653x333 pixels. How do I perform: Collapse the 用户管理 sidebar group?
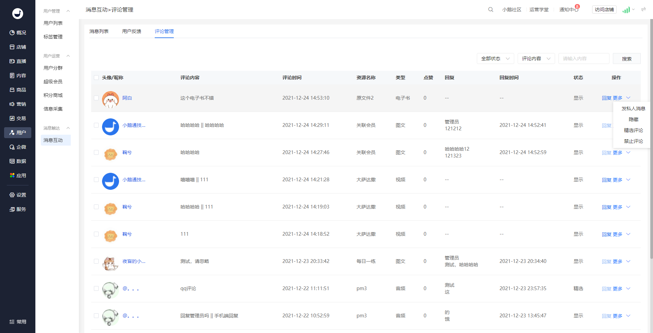(68, 11)
